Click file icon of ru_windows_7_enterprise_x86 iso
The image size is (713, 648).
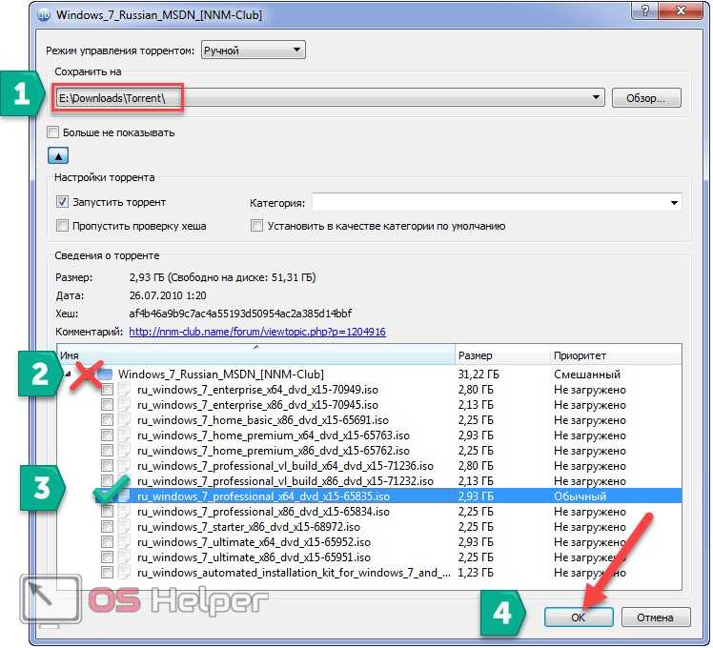[125, 405]
